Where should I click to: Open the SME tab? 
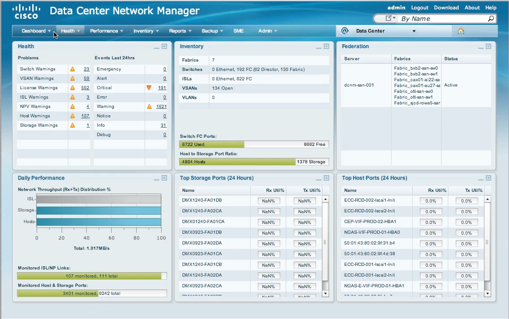238,31
